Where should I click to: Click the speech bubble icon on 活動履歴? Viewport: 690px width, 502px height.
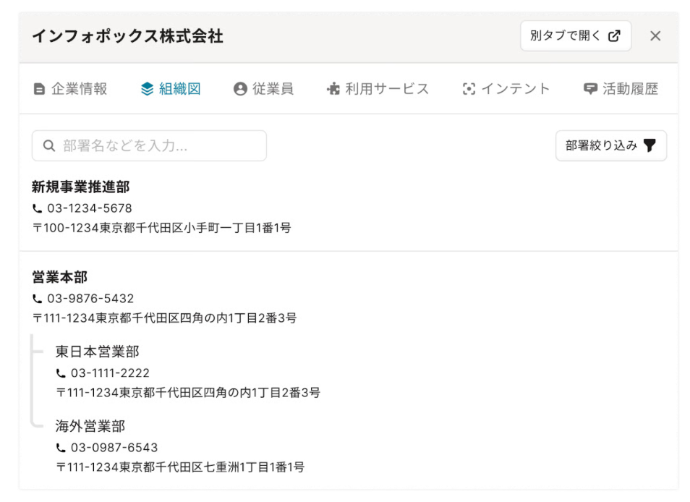(589, 88)
